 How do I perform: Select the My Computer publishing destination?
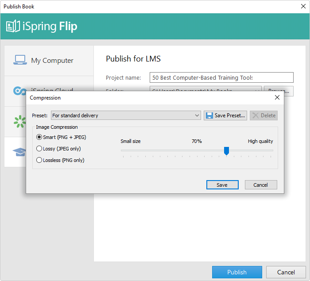[x=49, y=61]
